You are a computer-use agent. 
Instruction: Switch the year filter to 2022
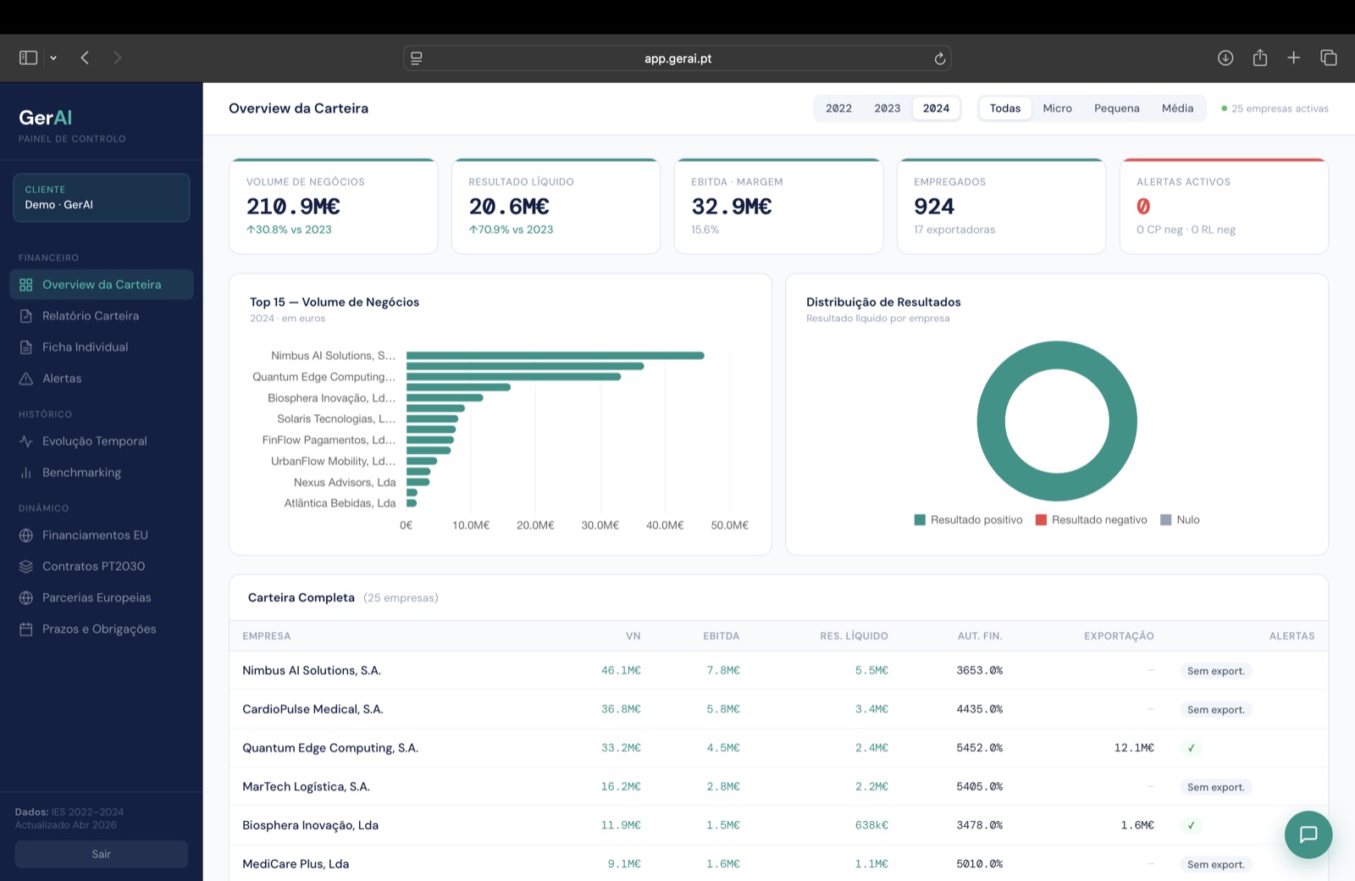838,108
